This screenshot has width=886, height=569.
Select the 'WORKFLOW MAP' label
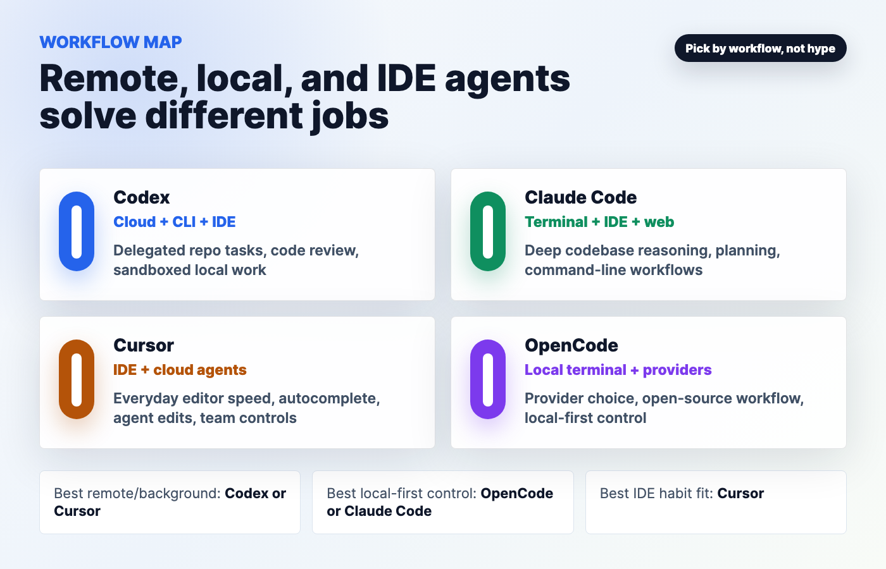111,42
